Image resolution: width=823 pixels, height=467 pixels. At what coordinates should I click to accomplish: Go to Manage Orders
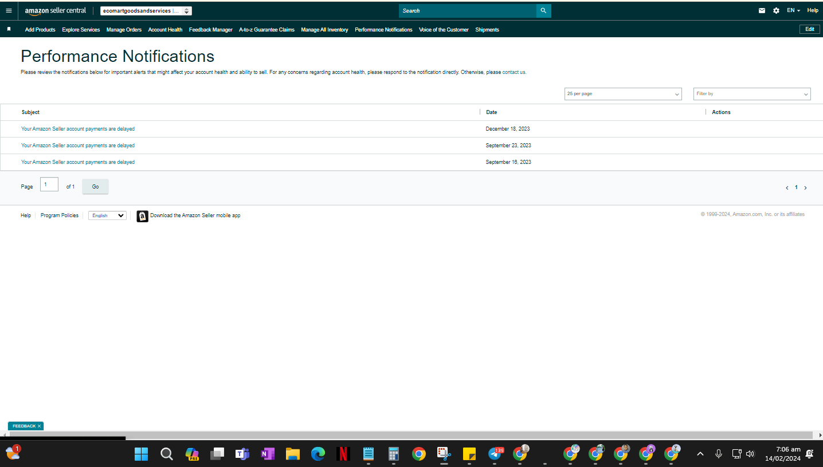(x=124, y=30)
